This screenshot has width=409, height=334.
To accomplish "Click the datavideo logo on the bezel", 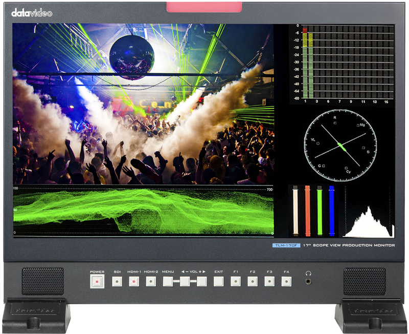I will coord(32,13).
